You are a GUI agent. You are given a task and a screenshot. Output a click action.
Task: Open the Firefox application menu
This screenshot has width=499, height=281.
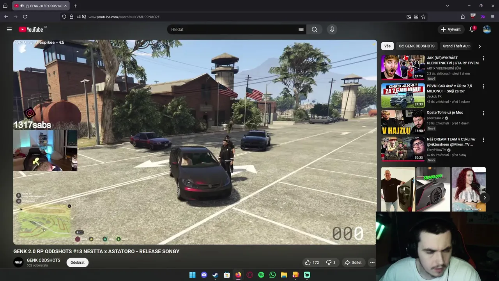point(493,17)
